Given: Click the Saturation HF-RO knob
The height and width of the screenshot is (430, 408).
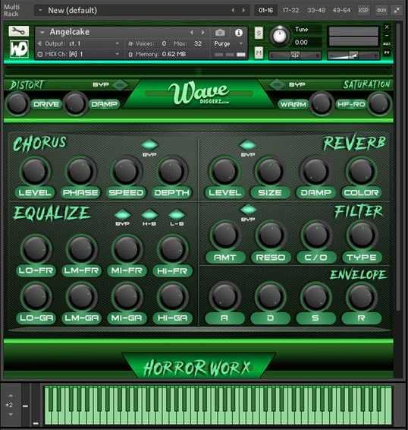Looking at the screenshot, I should 379,103.
